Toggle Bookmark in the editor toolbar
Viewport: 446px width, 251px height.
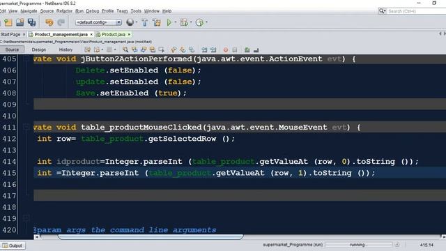(x=192, y=50)
